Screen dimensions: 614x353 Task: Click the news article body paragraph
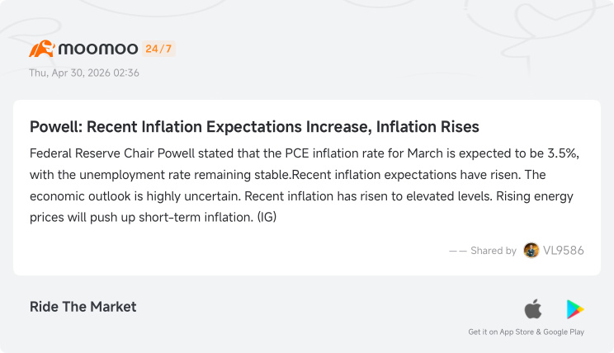pos(305,185)
